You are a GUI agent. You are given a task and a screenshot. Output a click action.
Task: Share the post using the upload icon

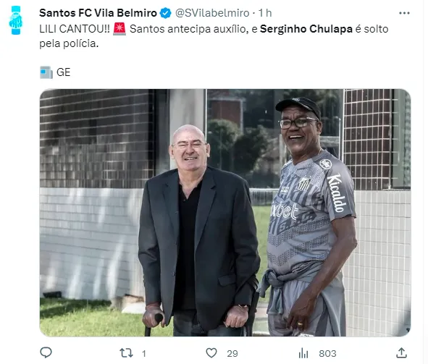401,353
